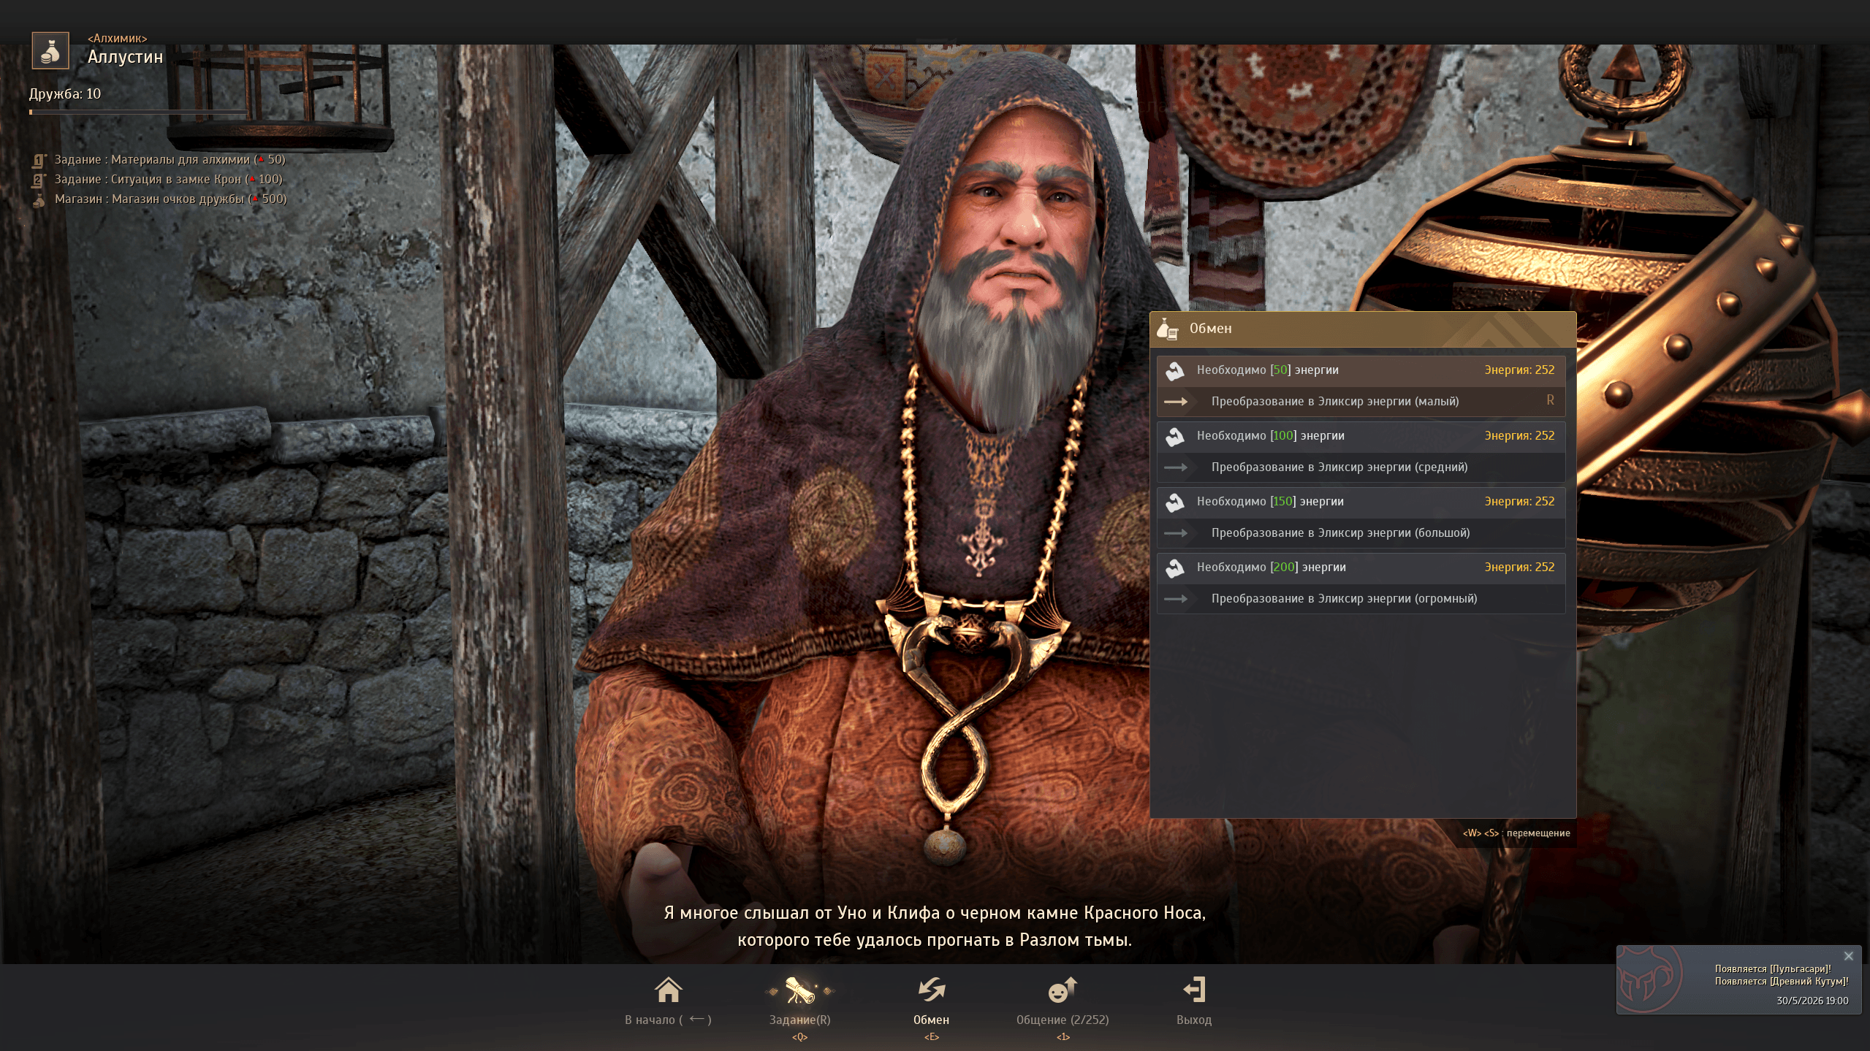Viewport: 1870px width, 1051px height.
Task: Click the Выход exit door icon
Action: click(x=1194, y=990)
